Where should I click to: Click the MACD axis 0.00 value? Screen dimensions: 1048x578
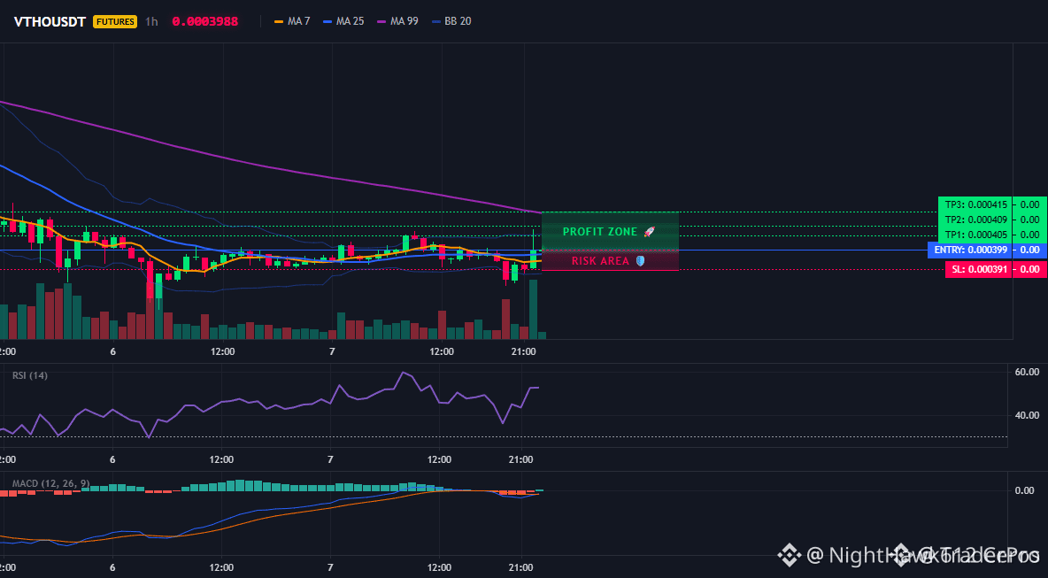(x=1025, y=490)
